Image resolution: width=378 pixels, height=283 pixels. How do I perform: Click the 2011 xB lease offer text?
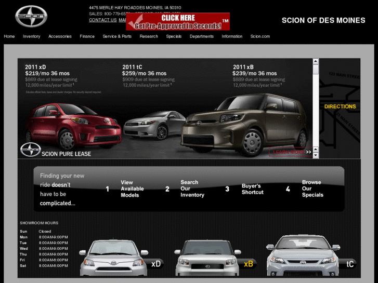coord(258,76)
